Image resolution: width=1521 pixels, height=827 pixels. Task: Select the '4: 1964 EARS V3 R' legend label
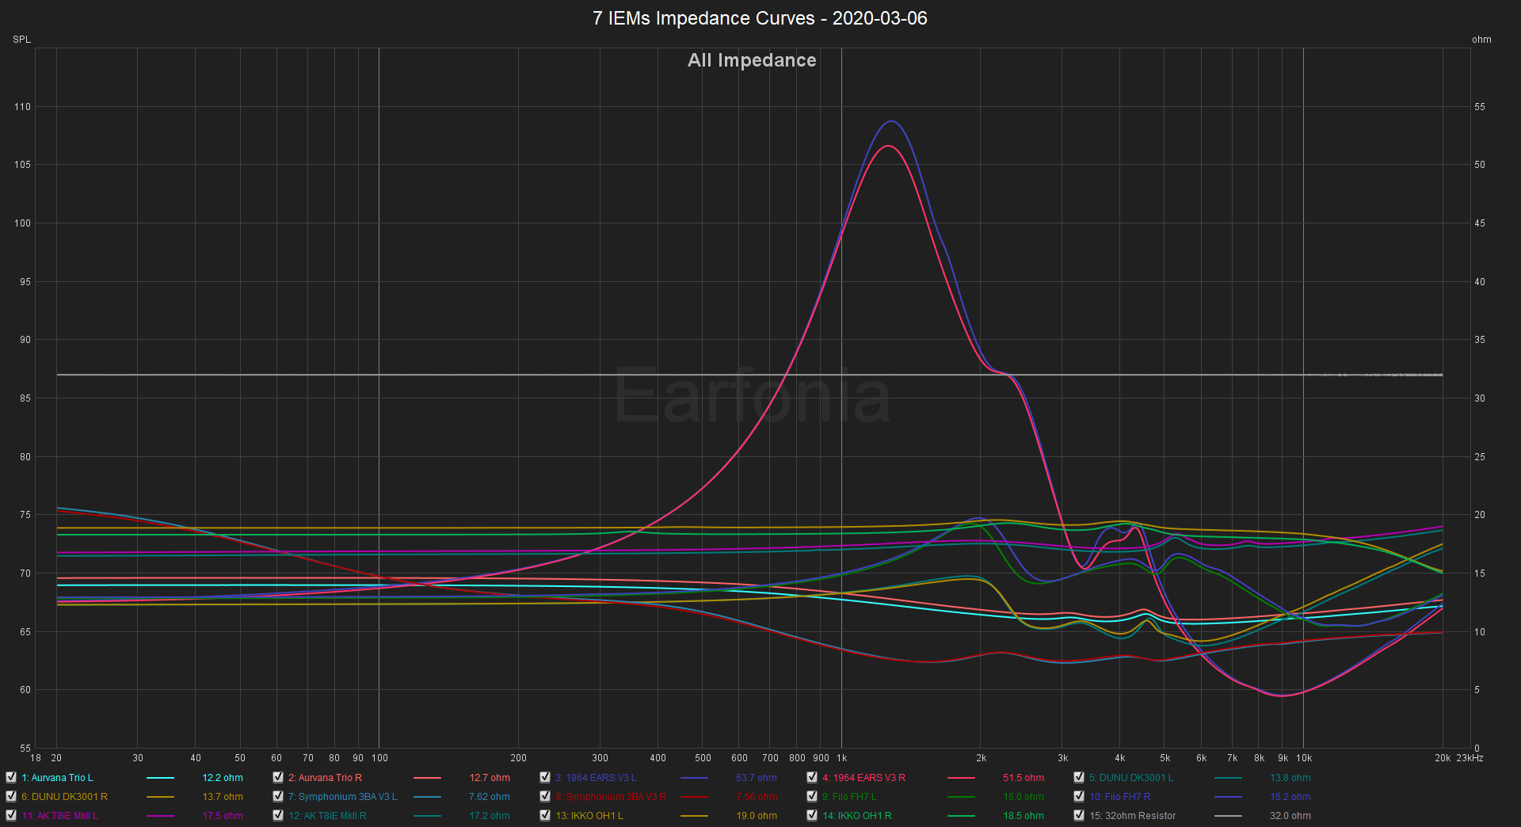(x=863, y=778)
